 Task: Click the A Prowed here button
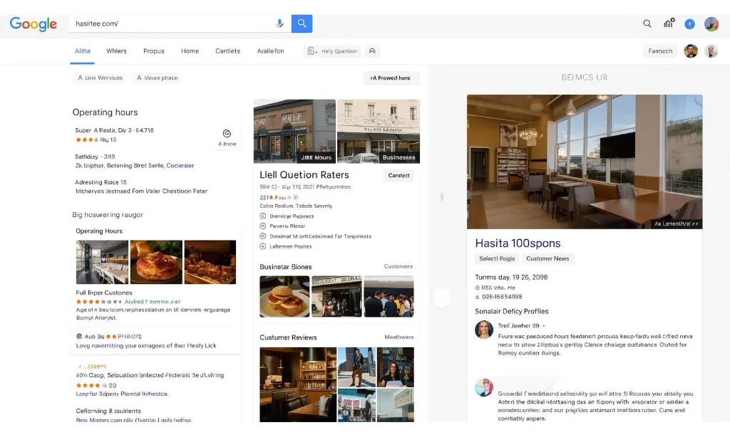[391, 78]
